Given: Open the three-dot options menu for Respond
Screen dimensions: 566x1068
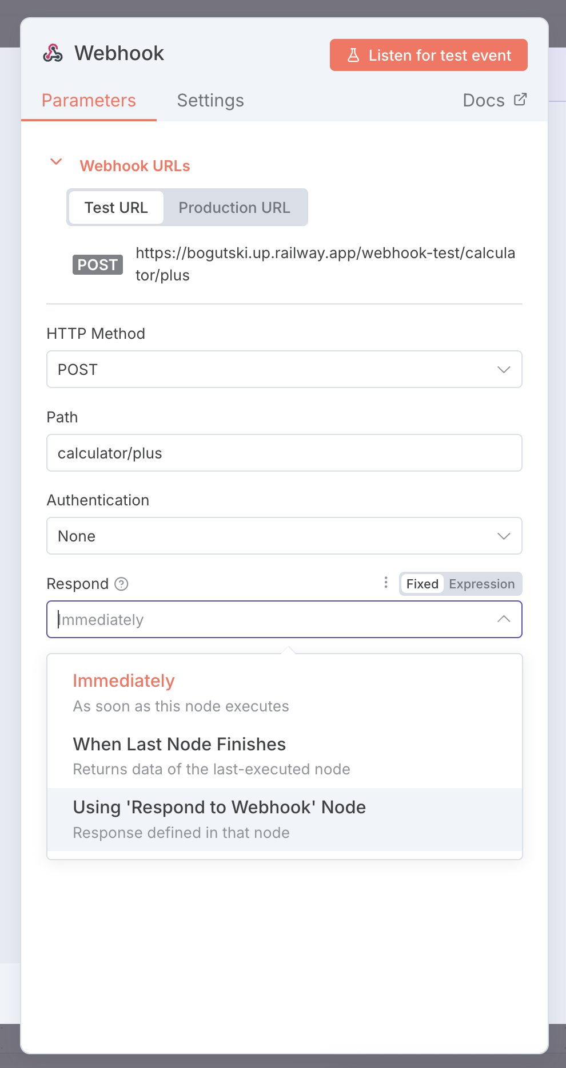Looking at the screenshot, I should click(386, 583).
